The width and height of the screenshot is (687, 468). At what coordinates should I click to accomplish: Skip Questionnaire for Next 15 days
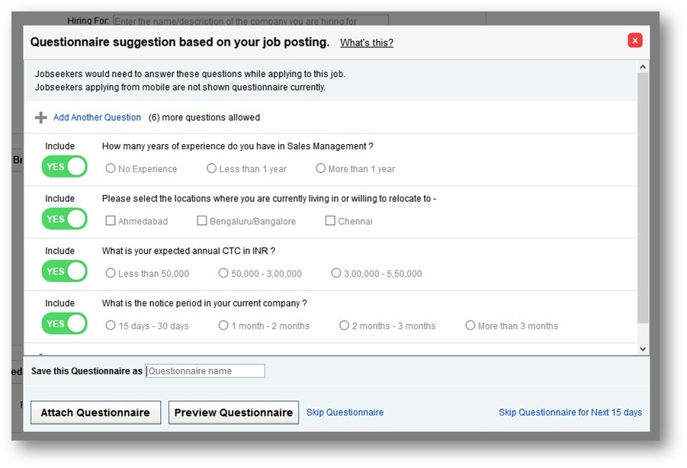570,412
